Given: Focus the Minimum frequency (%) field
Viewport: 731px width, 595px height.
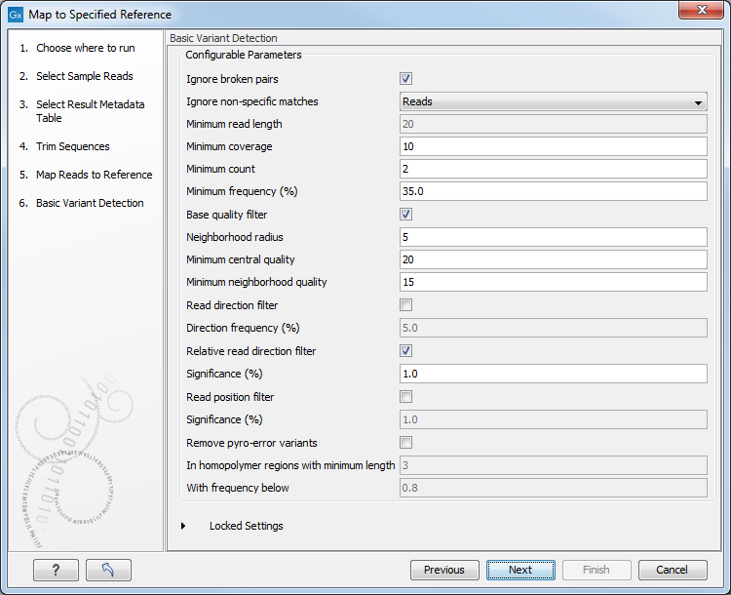Looking at the screenshot, I should pos(553,191).
